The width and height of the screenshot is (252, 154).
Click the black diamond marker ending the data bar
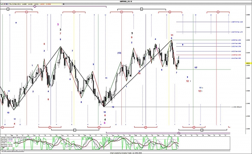pos(64,4)
